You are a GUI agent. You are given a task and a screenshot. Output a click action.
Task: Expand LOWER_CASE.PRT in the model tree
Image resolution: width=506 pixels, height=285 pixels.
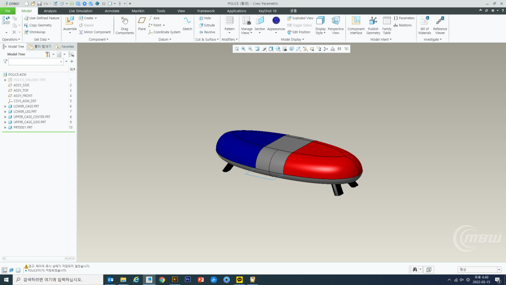click(5, 106)
